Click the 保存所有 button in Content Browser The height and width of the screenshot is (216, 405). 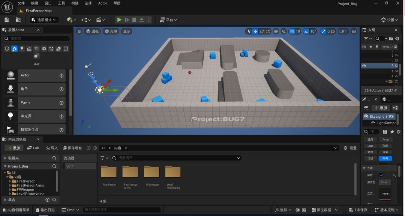click(x=72, y=148)
